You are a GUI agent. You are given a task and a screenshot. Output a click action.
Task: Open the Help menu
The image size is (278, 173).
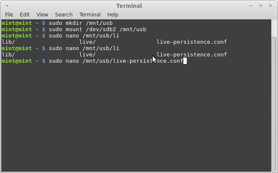113,14
